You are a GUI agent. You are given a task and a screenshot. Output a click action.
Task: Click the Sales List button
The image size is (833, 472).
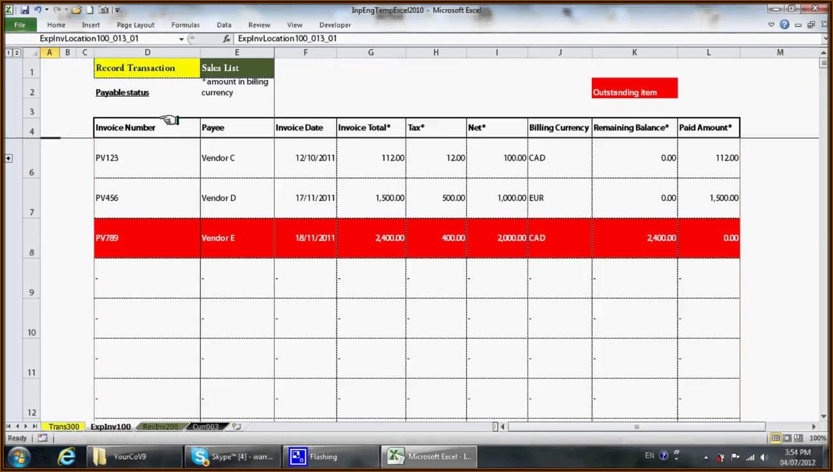tap(237, 68)
